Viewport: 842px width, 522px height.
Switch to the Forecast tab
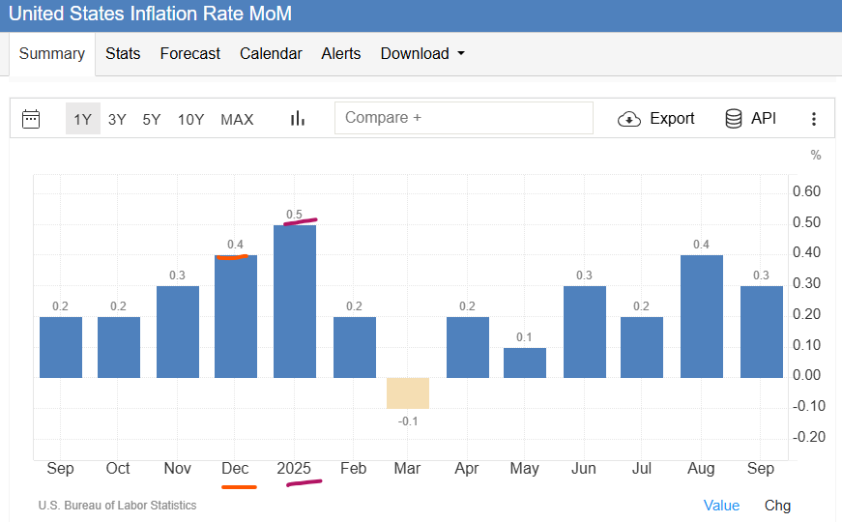point(190,54)
